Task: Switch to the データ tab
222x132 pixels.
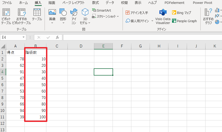Action: [110, 3]
